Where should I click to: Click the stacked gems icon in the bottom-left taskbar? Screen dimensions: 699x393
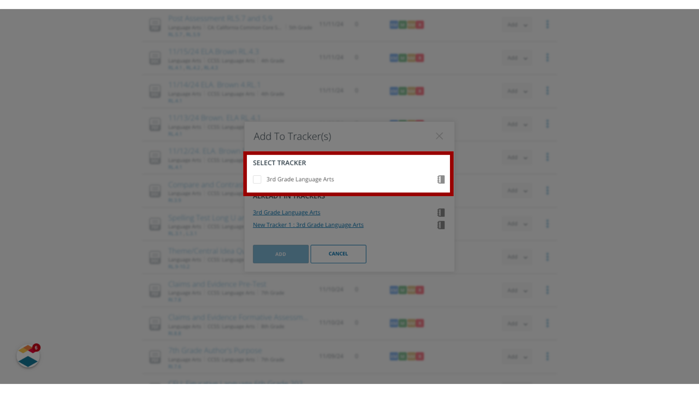pyautogui.click(x=28, y=356)
